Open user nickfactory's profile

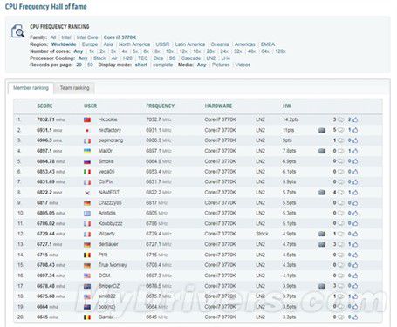pyautogui.click(x=110, y=130)
